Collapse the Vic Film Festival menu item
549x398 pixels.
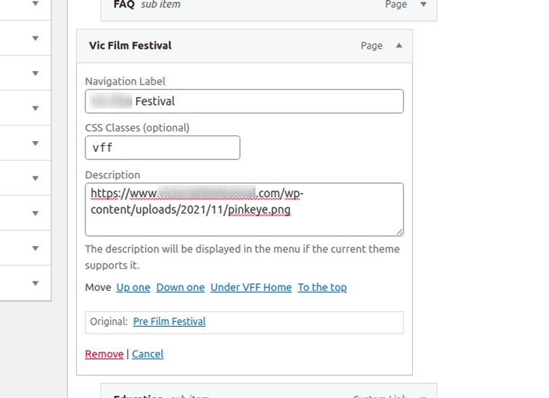[399, 45]
